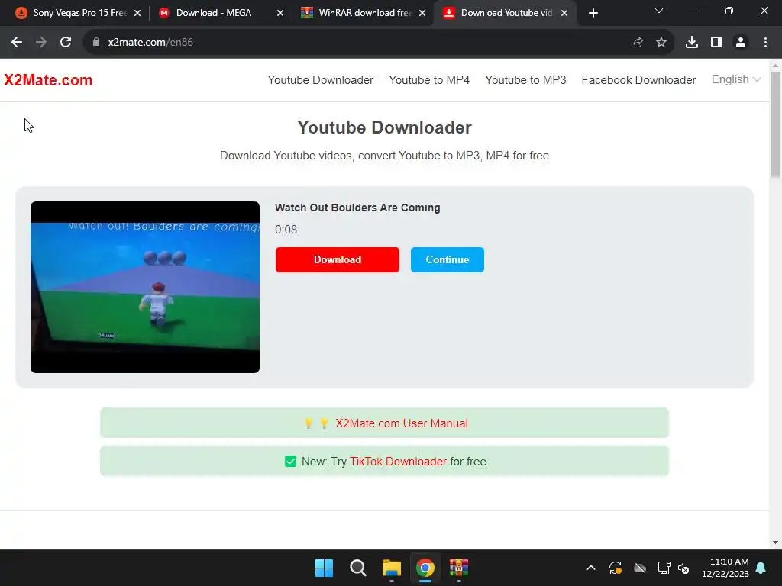The image size is (782, 586).
Task: Click the muted volume tray icon
Action: [x=683, y=568]
